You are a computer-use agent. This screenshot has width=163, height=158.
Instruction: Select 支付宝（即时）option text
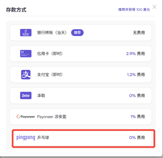click(50, 75)
